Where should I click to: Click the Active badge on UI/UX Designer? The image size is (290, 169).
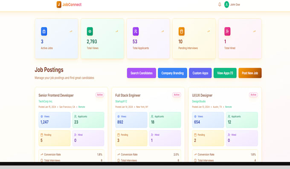[x=253, y=95]
